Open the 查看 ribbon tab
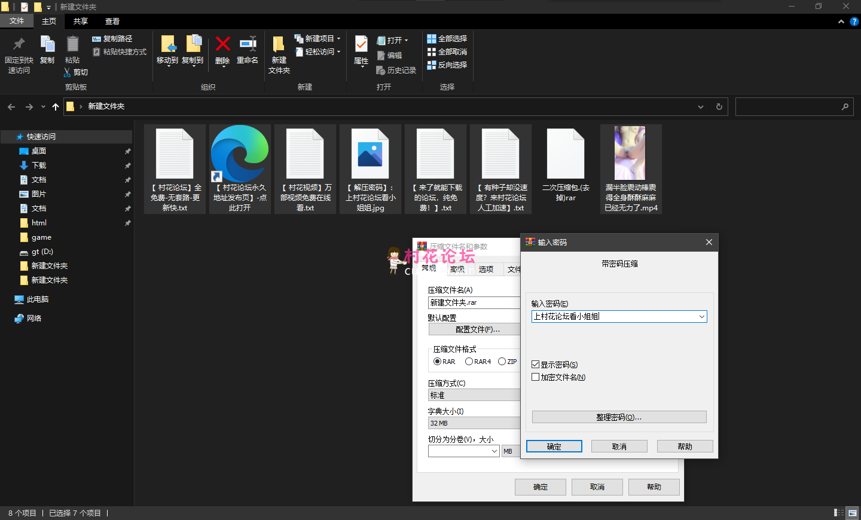861x520 pixels. (112, 22)
